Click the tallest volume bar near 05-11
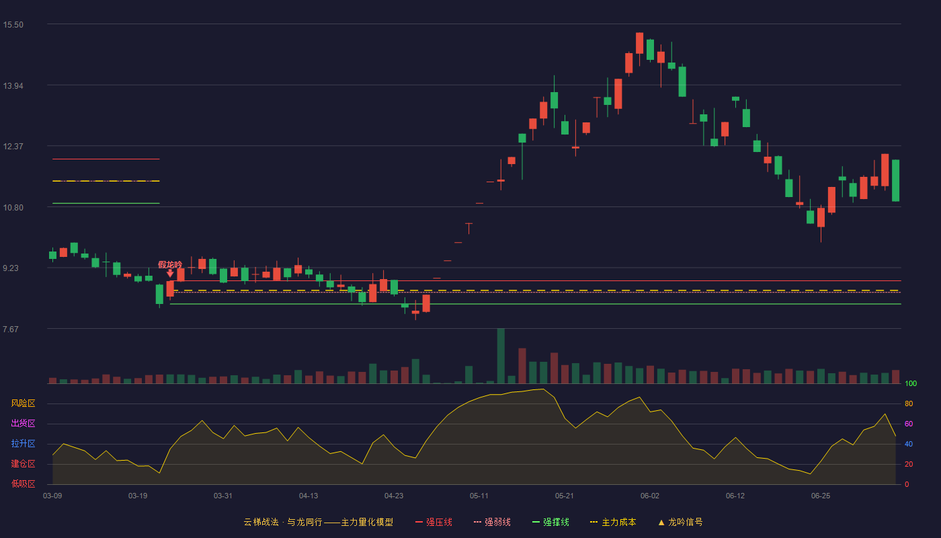 [501, 356]
